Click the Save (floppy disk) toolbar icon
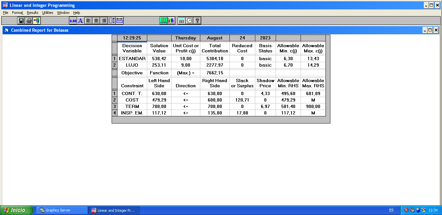Screen dimensions: 442x215 (x=21, y=21)
